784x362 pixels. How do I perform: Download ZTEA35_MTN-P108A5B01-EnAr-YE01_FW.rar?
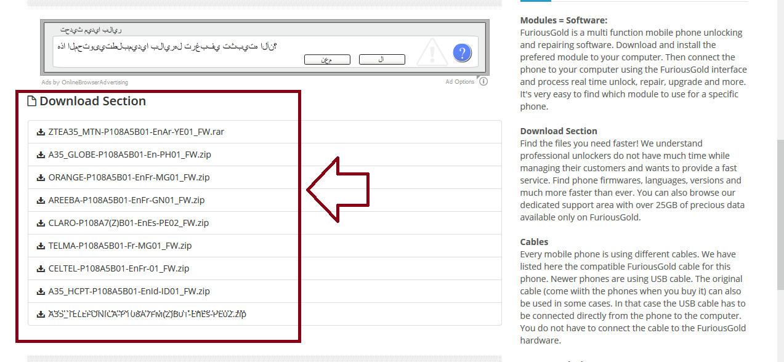136,132
